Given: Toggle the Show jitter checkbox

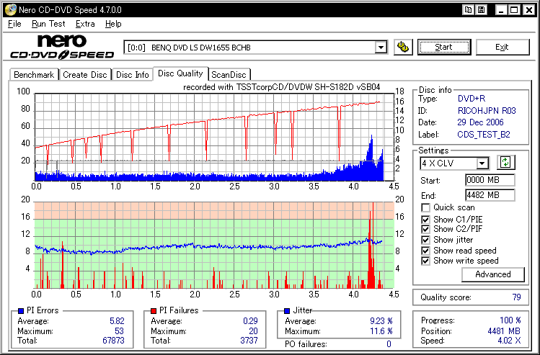Looking at the screenshot, I should click(425, 240).
